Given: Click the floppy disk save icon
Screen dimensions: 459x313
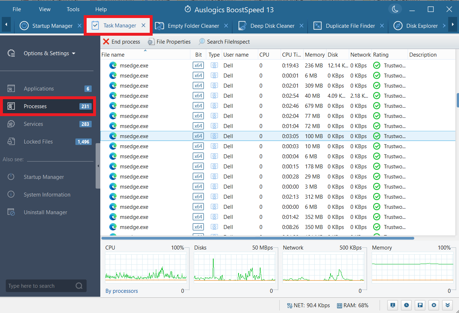Looking at the screenshot, I should pyautogui.click(x=420, y=305).
